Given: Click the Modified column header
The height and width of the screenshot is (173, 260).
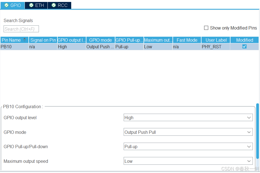Looking at the screenshot, I should tap(245, 40).
